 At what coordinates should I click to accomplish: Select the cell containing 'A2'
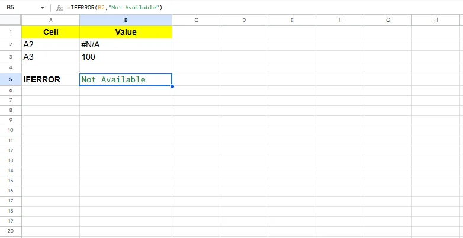pyautogui.click(x=51, y=44)
